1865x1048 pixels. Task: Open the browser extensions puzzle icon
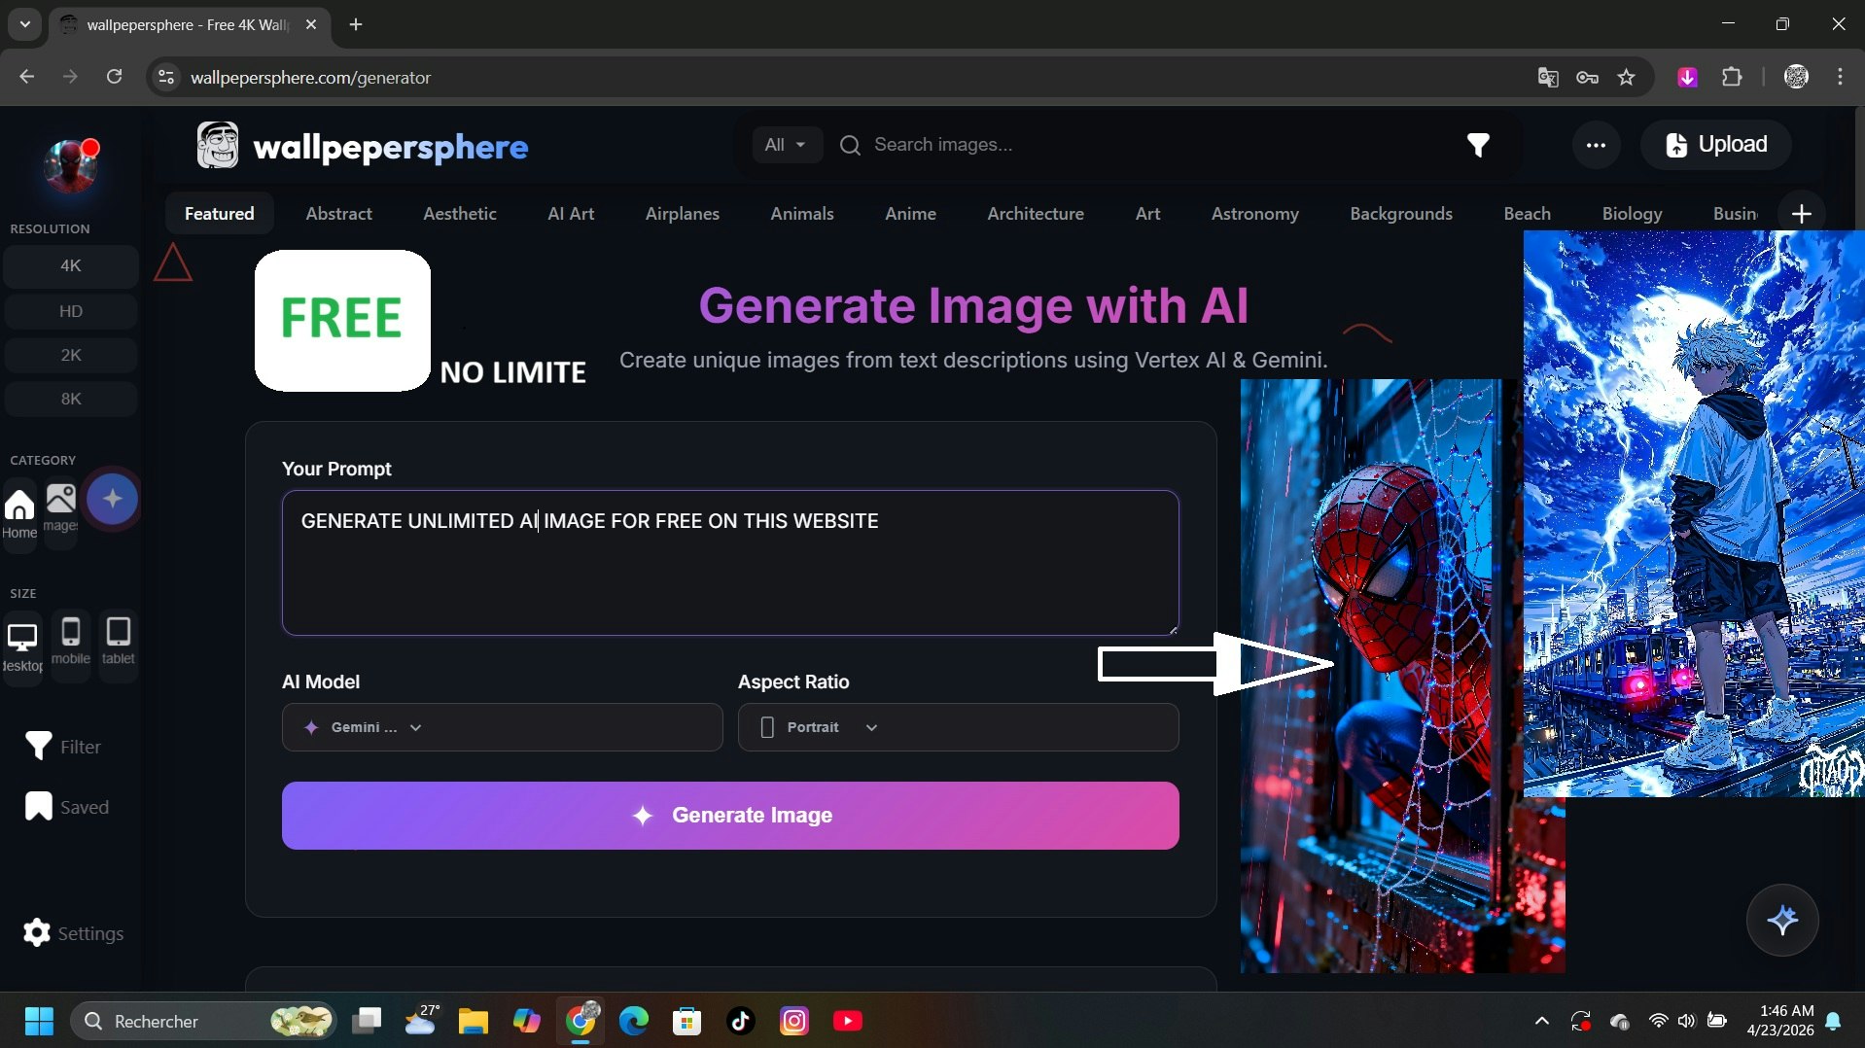point(1732,77)
